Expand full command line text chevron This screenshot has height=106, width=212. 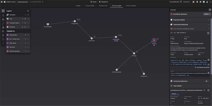[x=208, y=65]
